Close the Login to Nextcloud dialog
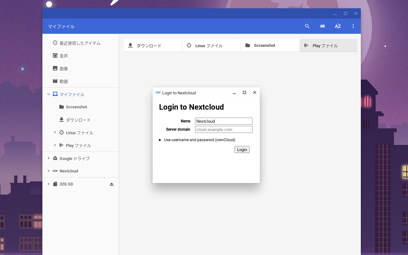This screenshot has height=255, width=408. click(x=255, y=92)
